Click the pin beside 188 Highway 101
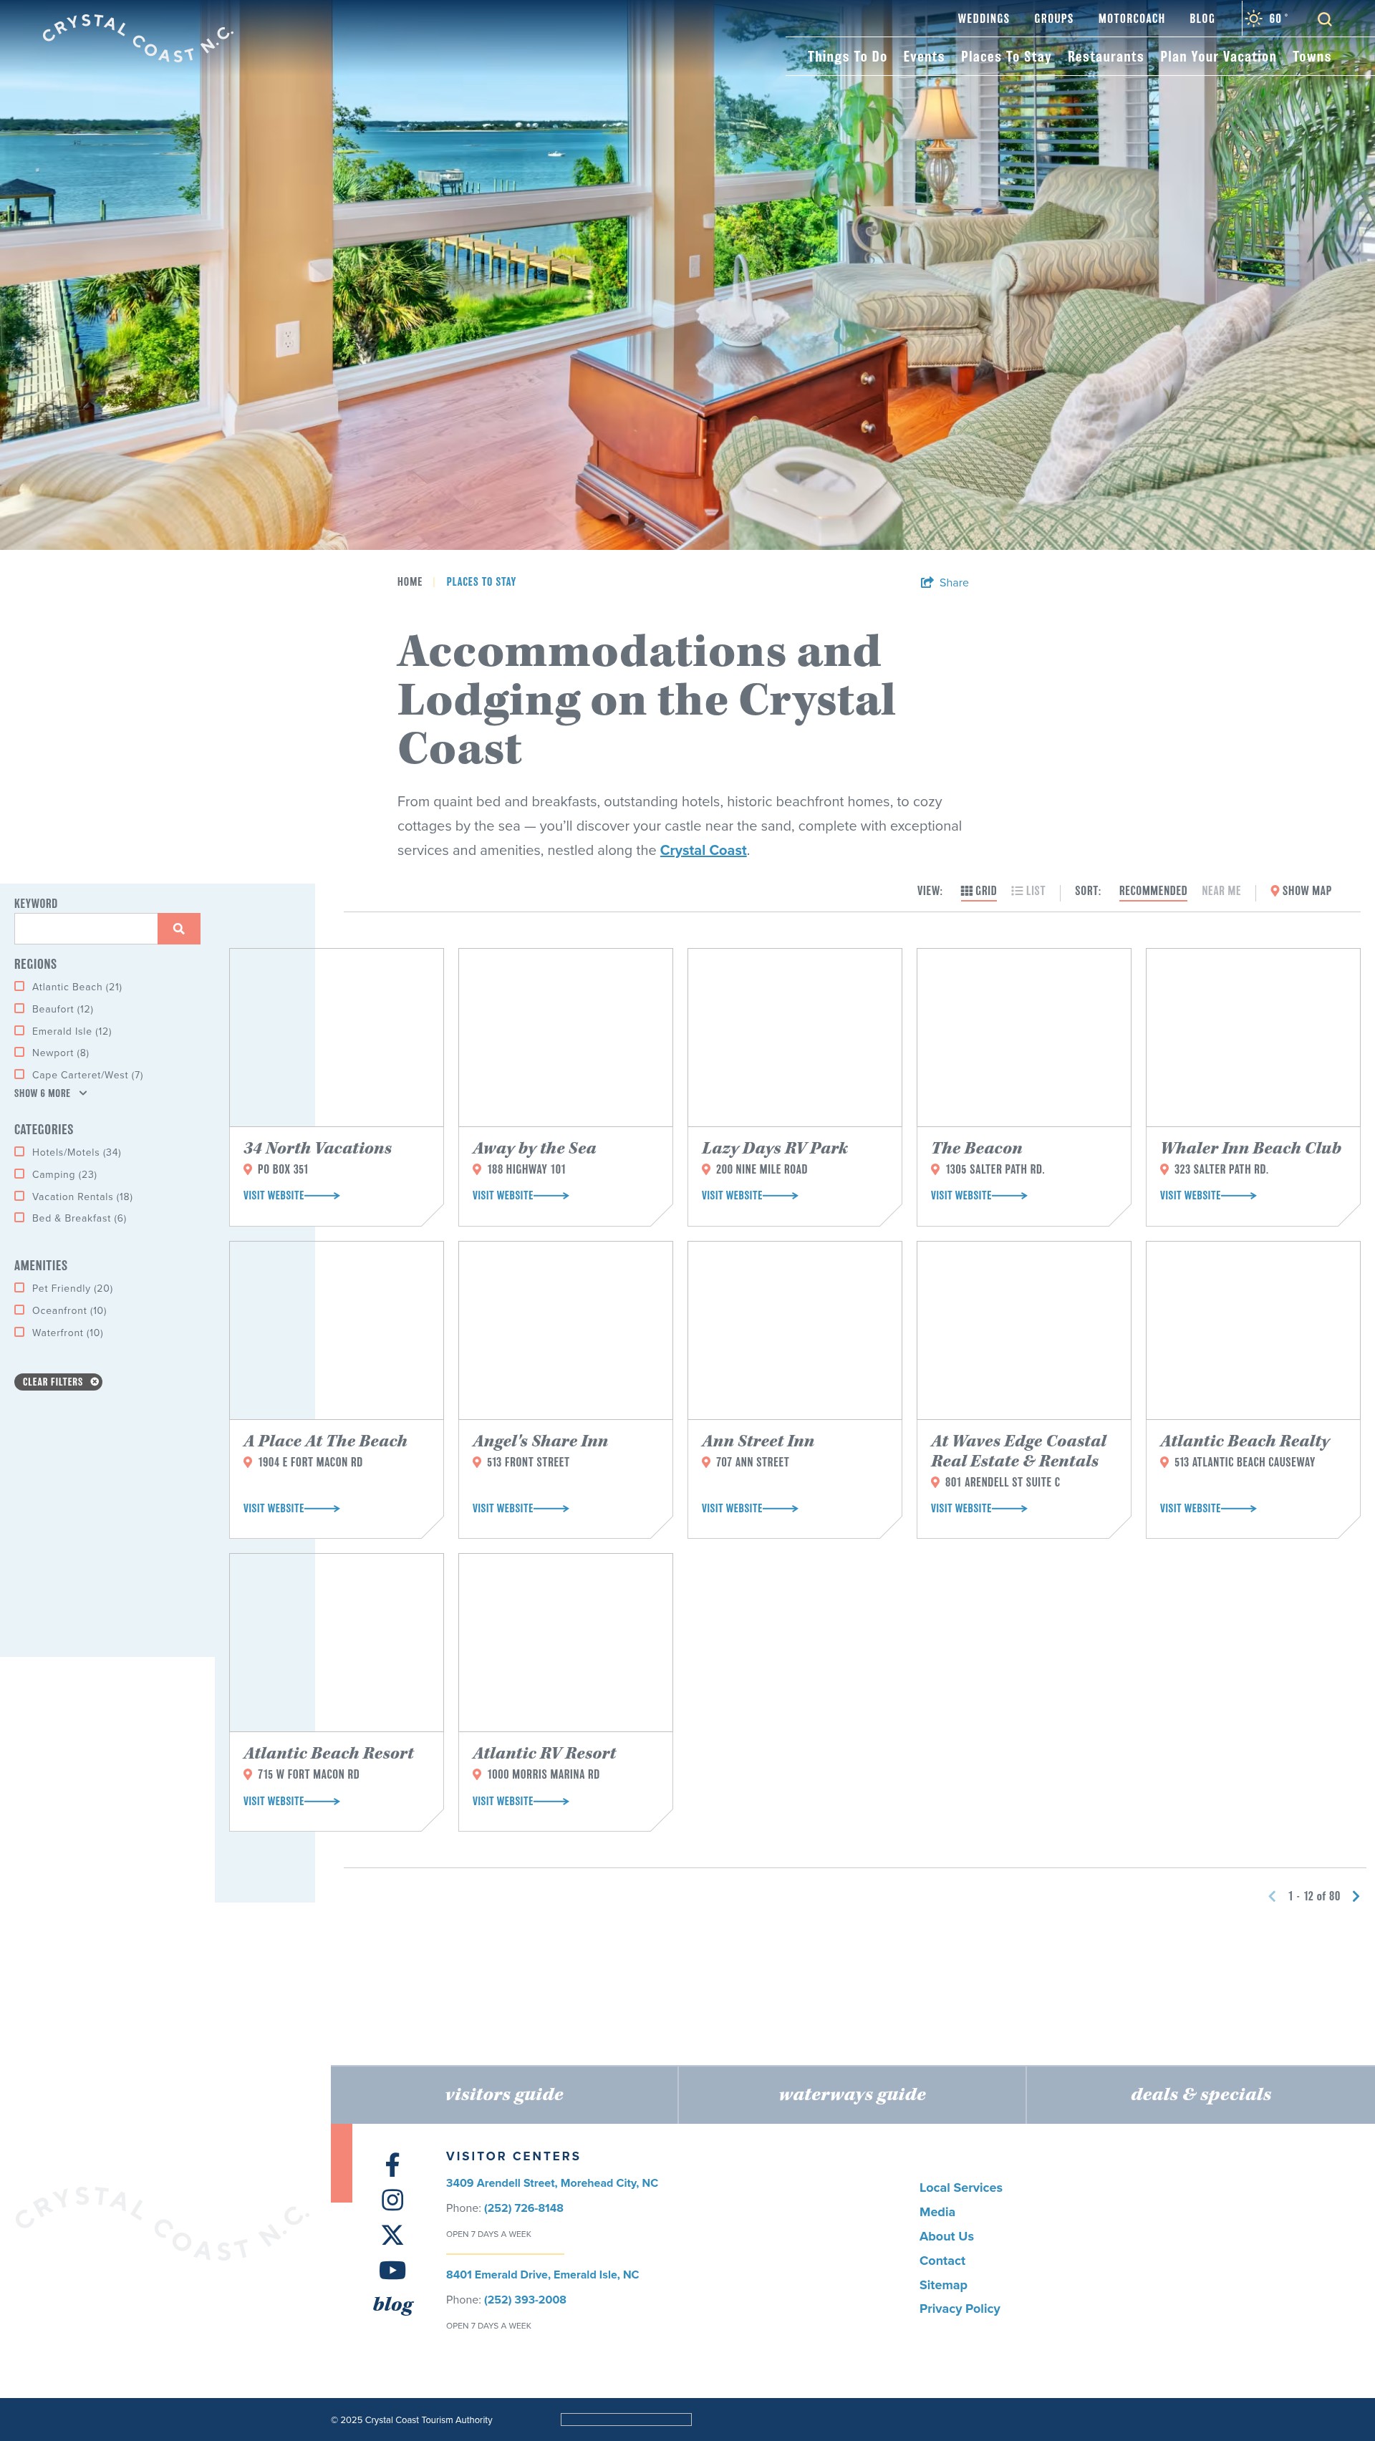Image resolution: width=1375 pixels, height=2441 pixels. (x=477, y=1169)
